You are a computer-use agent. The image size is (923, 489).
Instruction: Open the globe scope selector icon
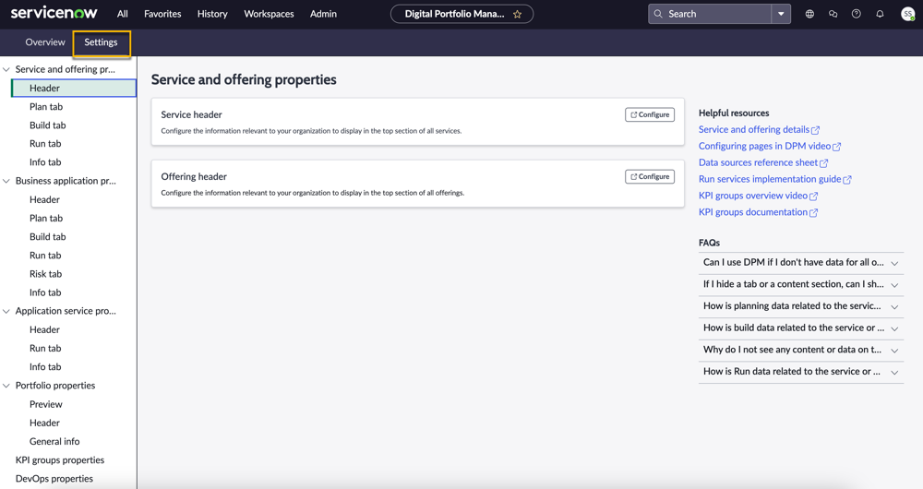[x=810, y=14]
